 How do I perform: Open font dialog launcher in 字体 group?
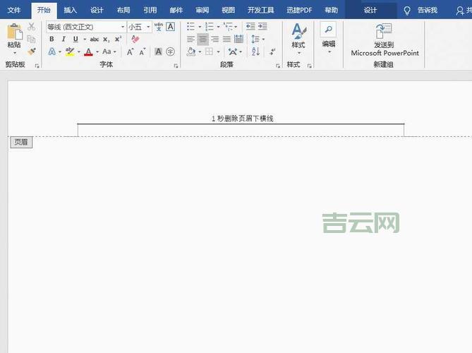(x=176, y=66)
